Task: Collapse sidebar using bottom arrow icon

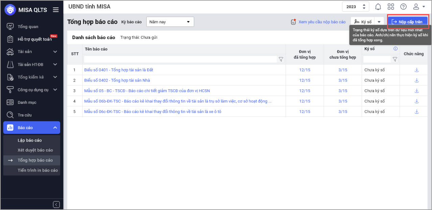Action: click(56, 204)
